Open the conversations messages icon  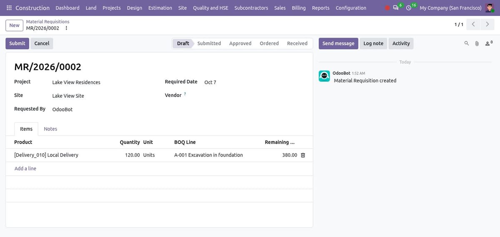[x=396, y=8]
